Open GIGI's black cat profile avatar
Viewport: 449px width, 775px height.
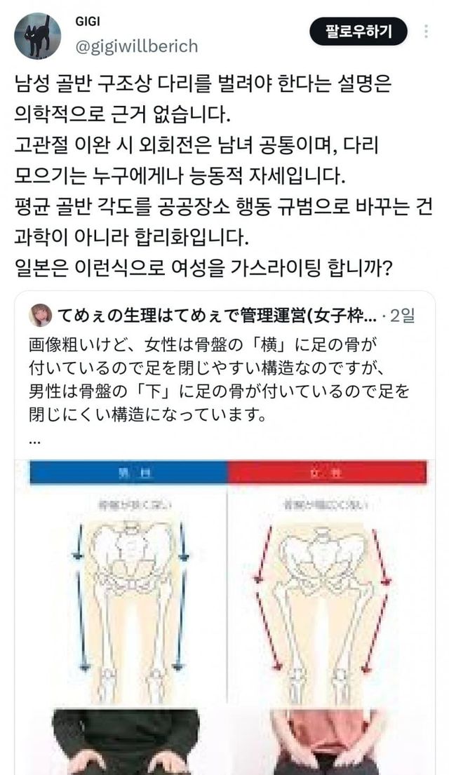click(x=38, y=36)
